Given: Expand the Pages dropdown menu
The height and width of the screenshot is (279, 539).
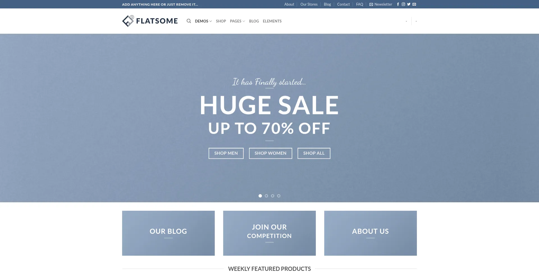Looking at the screenshot, I should click(237, 21).
